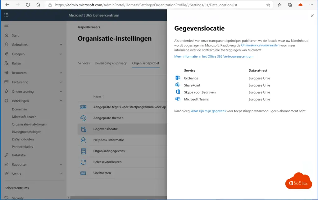Refresh the page in the browser
The height and width of the screenshot is (200, 318).
28,5
